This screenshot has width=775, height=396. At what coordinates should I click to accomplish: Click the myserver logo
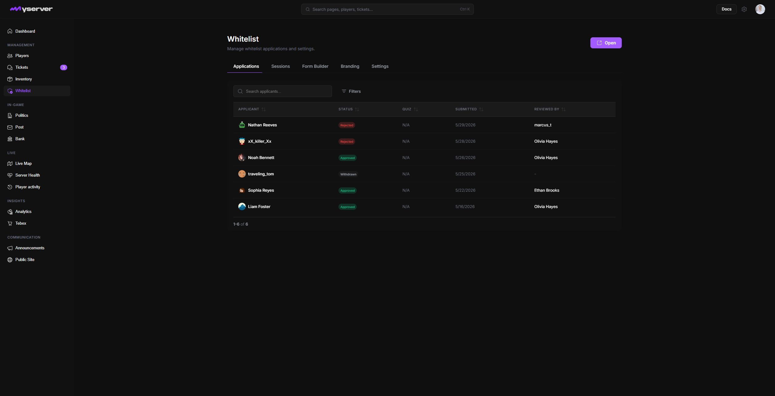pyautogui.click(x=31, y=9)
